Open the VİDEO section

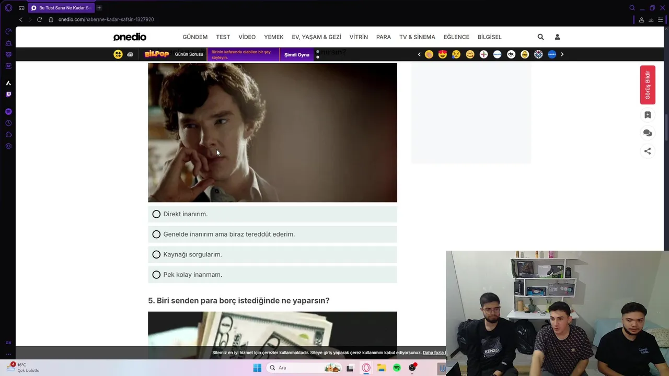click(247, 37)
